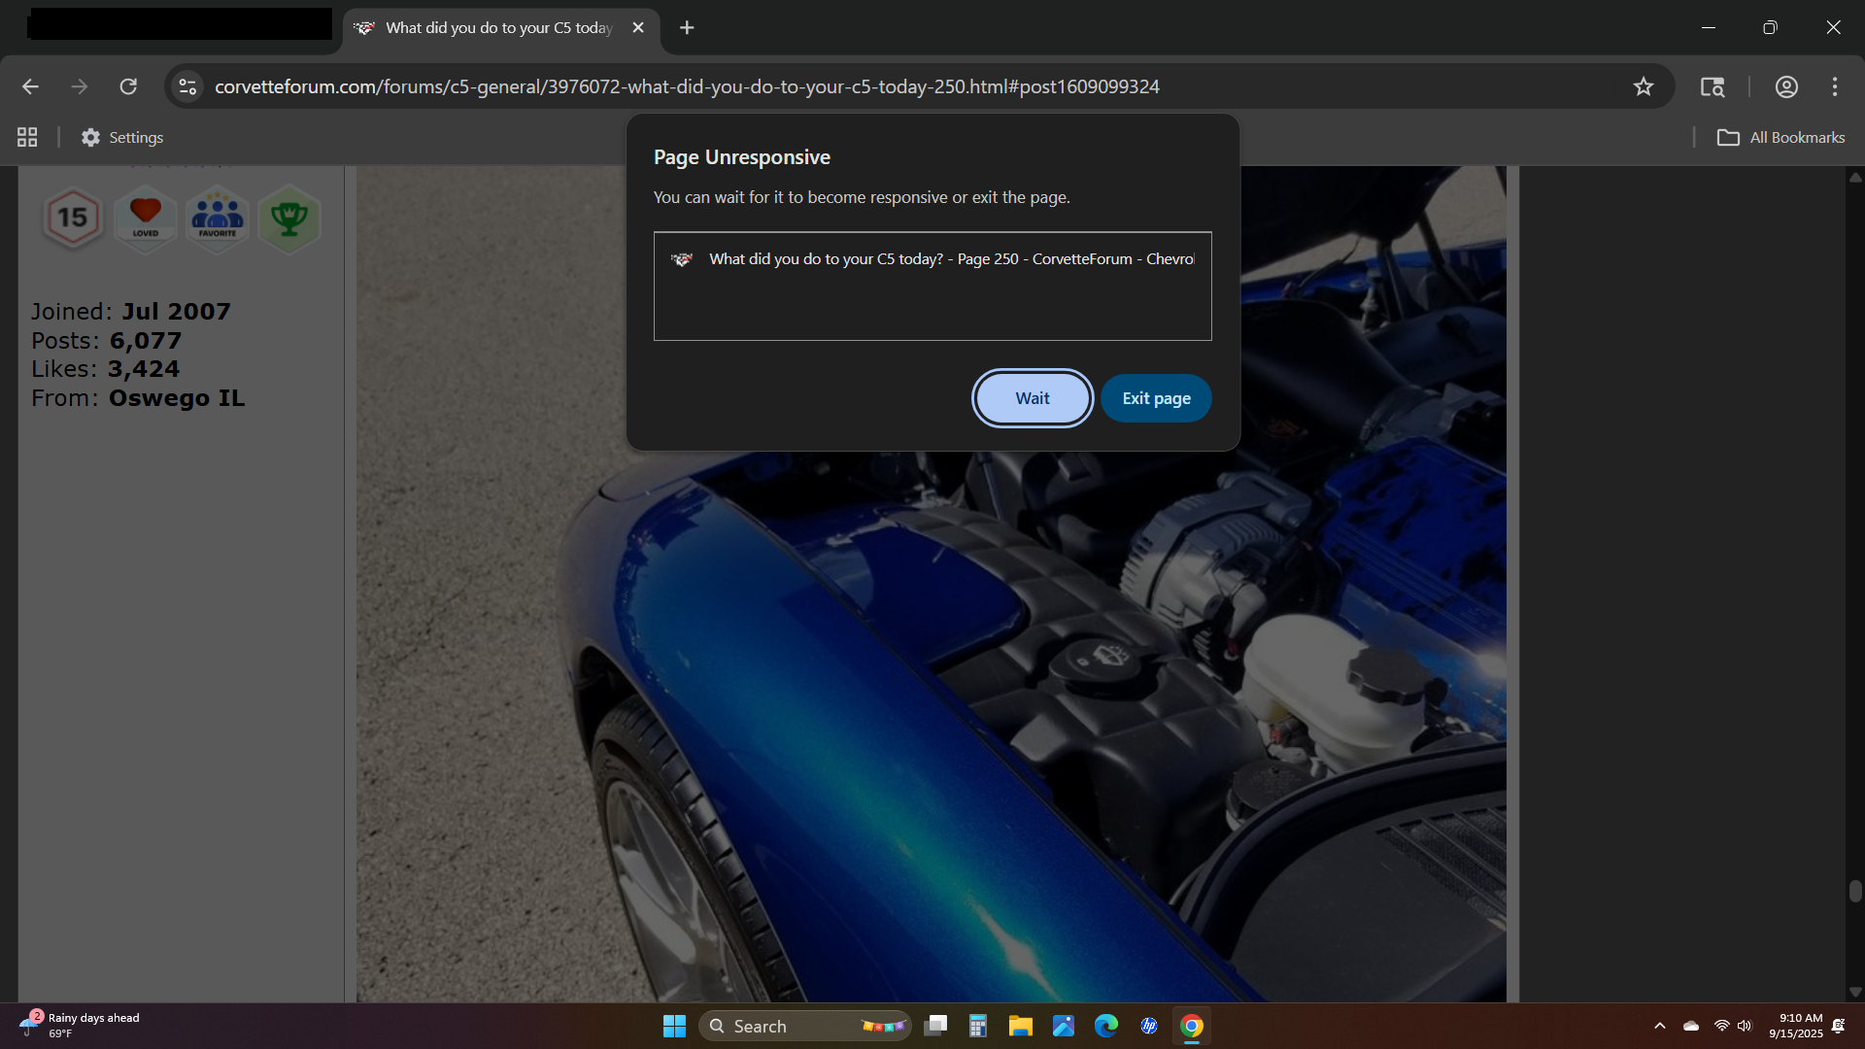Image resolution: width=1865 pixels, height=1049 pixels.
Task: Click the page's vertical scrollbar thumb
Action: point(1855,891)
